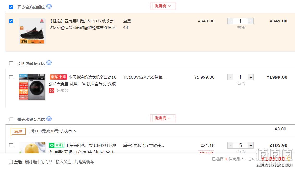Image resolution: width=295 pixels, height=169 pixels.
Task: Open 小天鹅 washing machine product thumbnail
Action: click(x=32, y=87)
